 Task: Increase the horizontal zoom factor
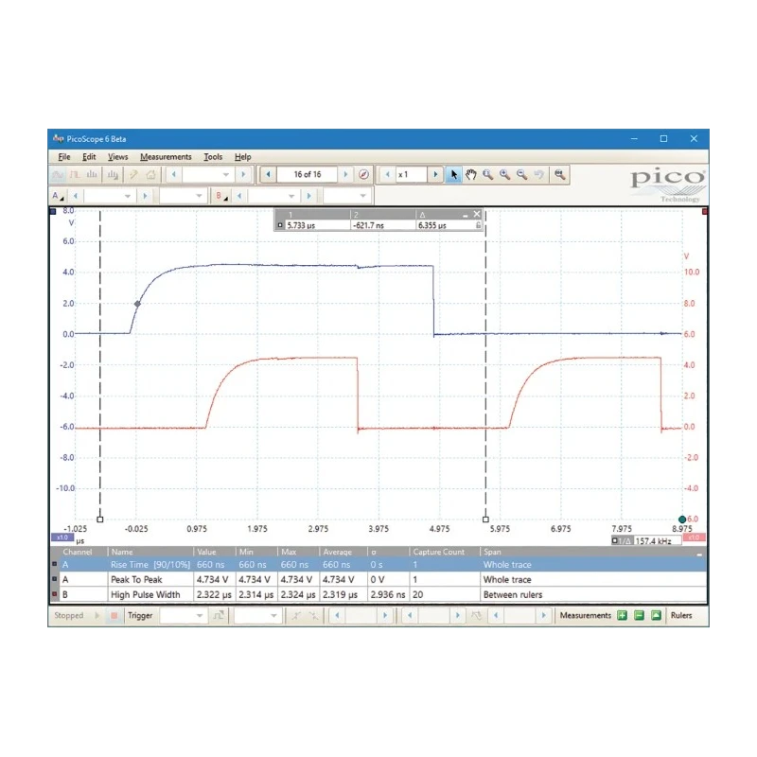[x=435, y=174]
